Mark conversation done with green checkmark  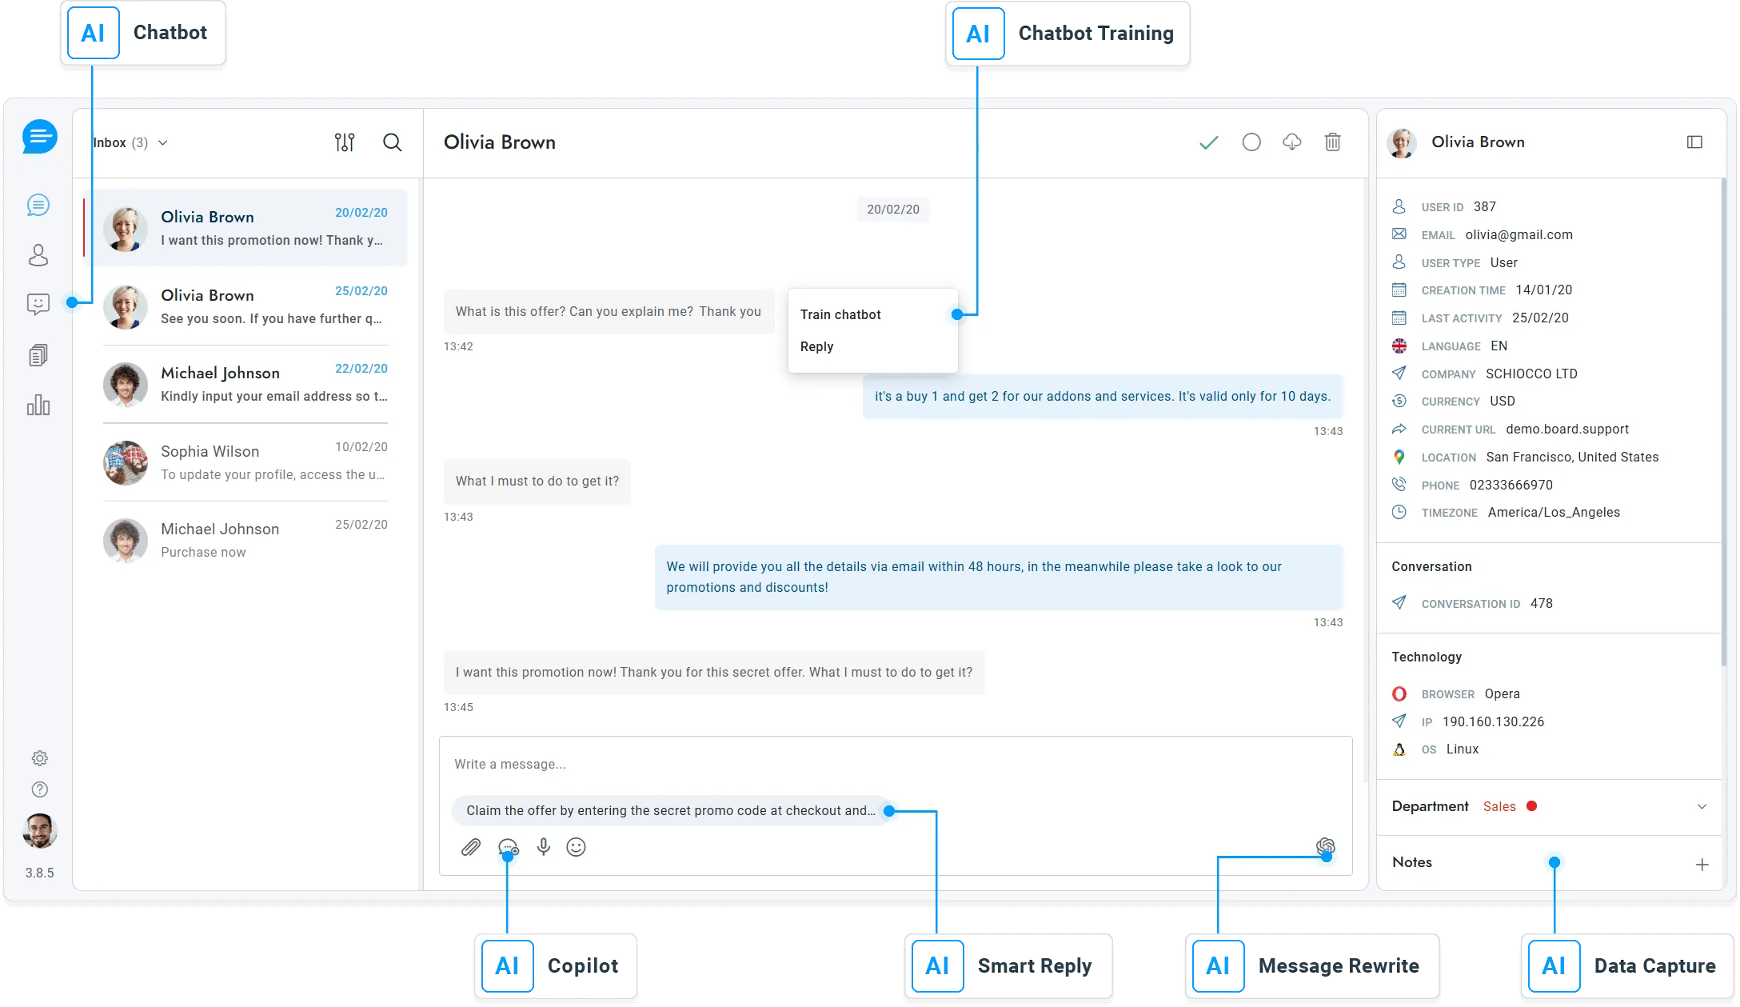click(1208, 142)
